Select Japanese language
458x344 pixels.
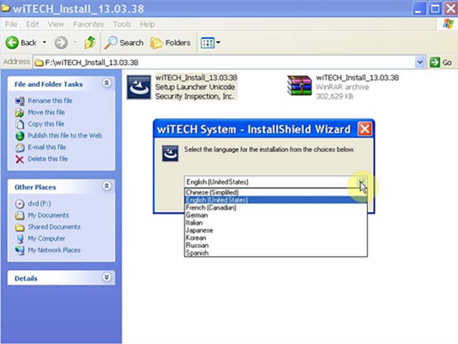(x=275, y=231)
